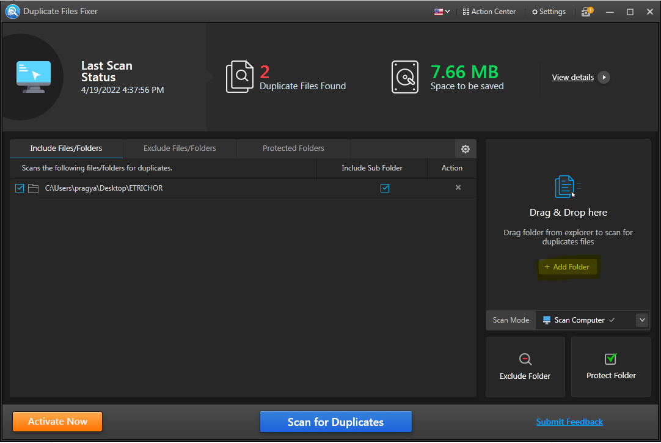Open the View details link
Image resolution: width=661 pixels, height=443 pixels.
pos(572,77)
